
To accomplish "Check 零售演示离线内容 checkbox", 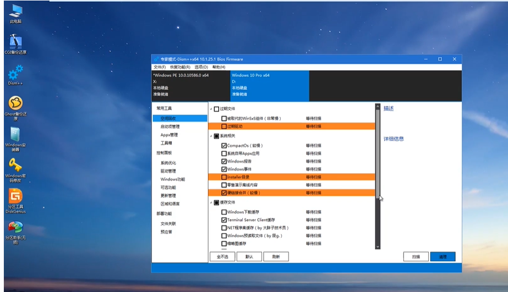I will click(224, 185).
